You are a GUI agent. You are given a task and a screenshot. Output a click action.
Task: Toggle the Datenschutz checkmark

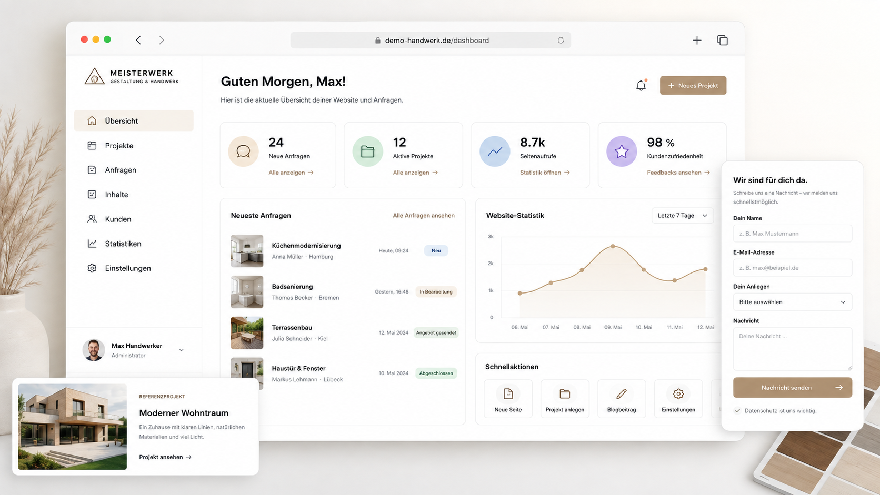[x=737, y=411]
